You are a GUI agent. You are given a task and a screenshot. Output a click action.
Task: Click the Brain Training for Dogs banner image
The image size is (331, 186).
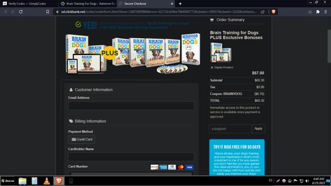point(133,53)
